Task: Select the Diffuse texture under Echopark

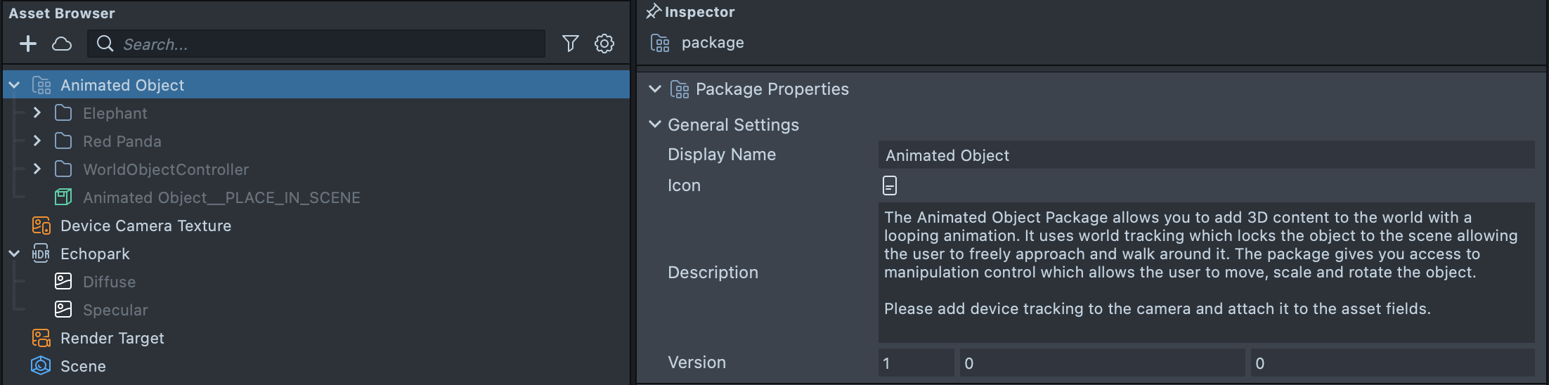Action: click(x=109, y=282)
